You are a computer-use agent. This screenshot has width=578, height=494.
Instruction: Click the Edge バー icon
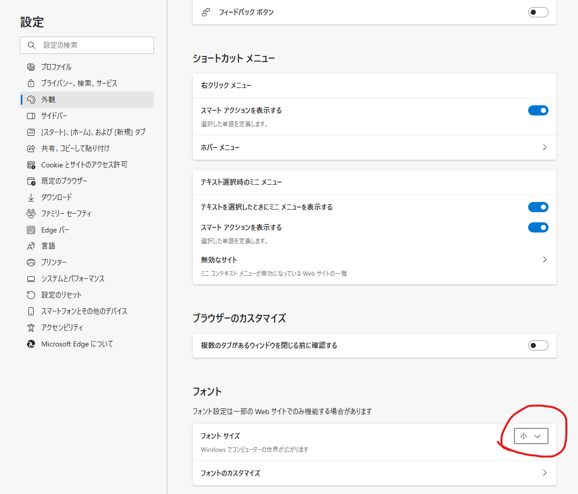coord(31,230)
